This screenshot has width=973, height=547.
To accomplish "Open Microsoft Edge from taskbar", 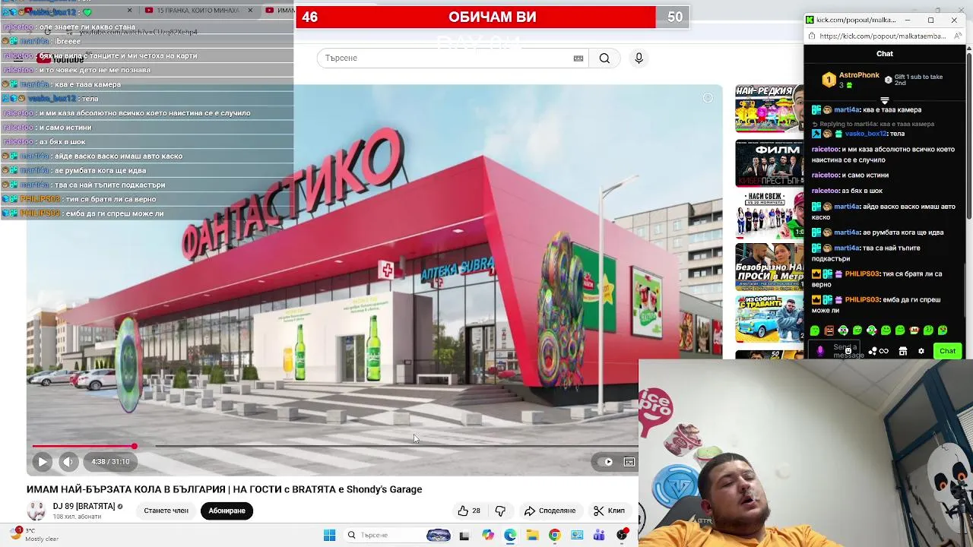I will click(510, 535).
